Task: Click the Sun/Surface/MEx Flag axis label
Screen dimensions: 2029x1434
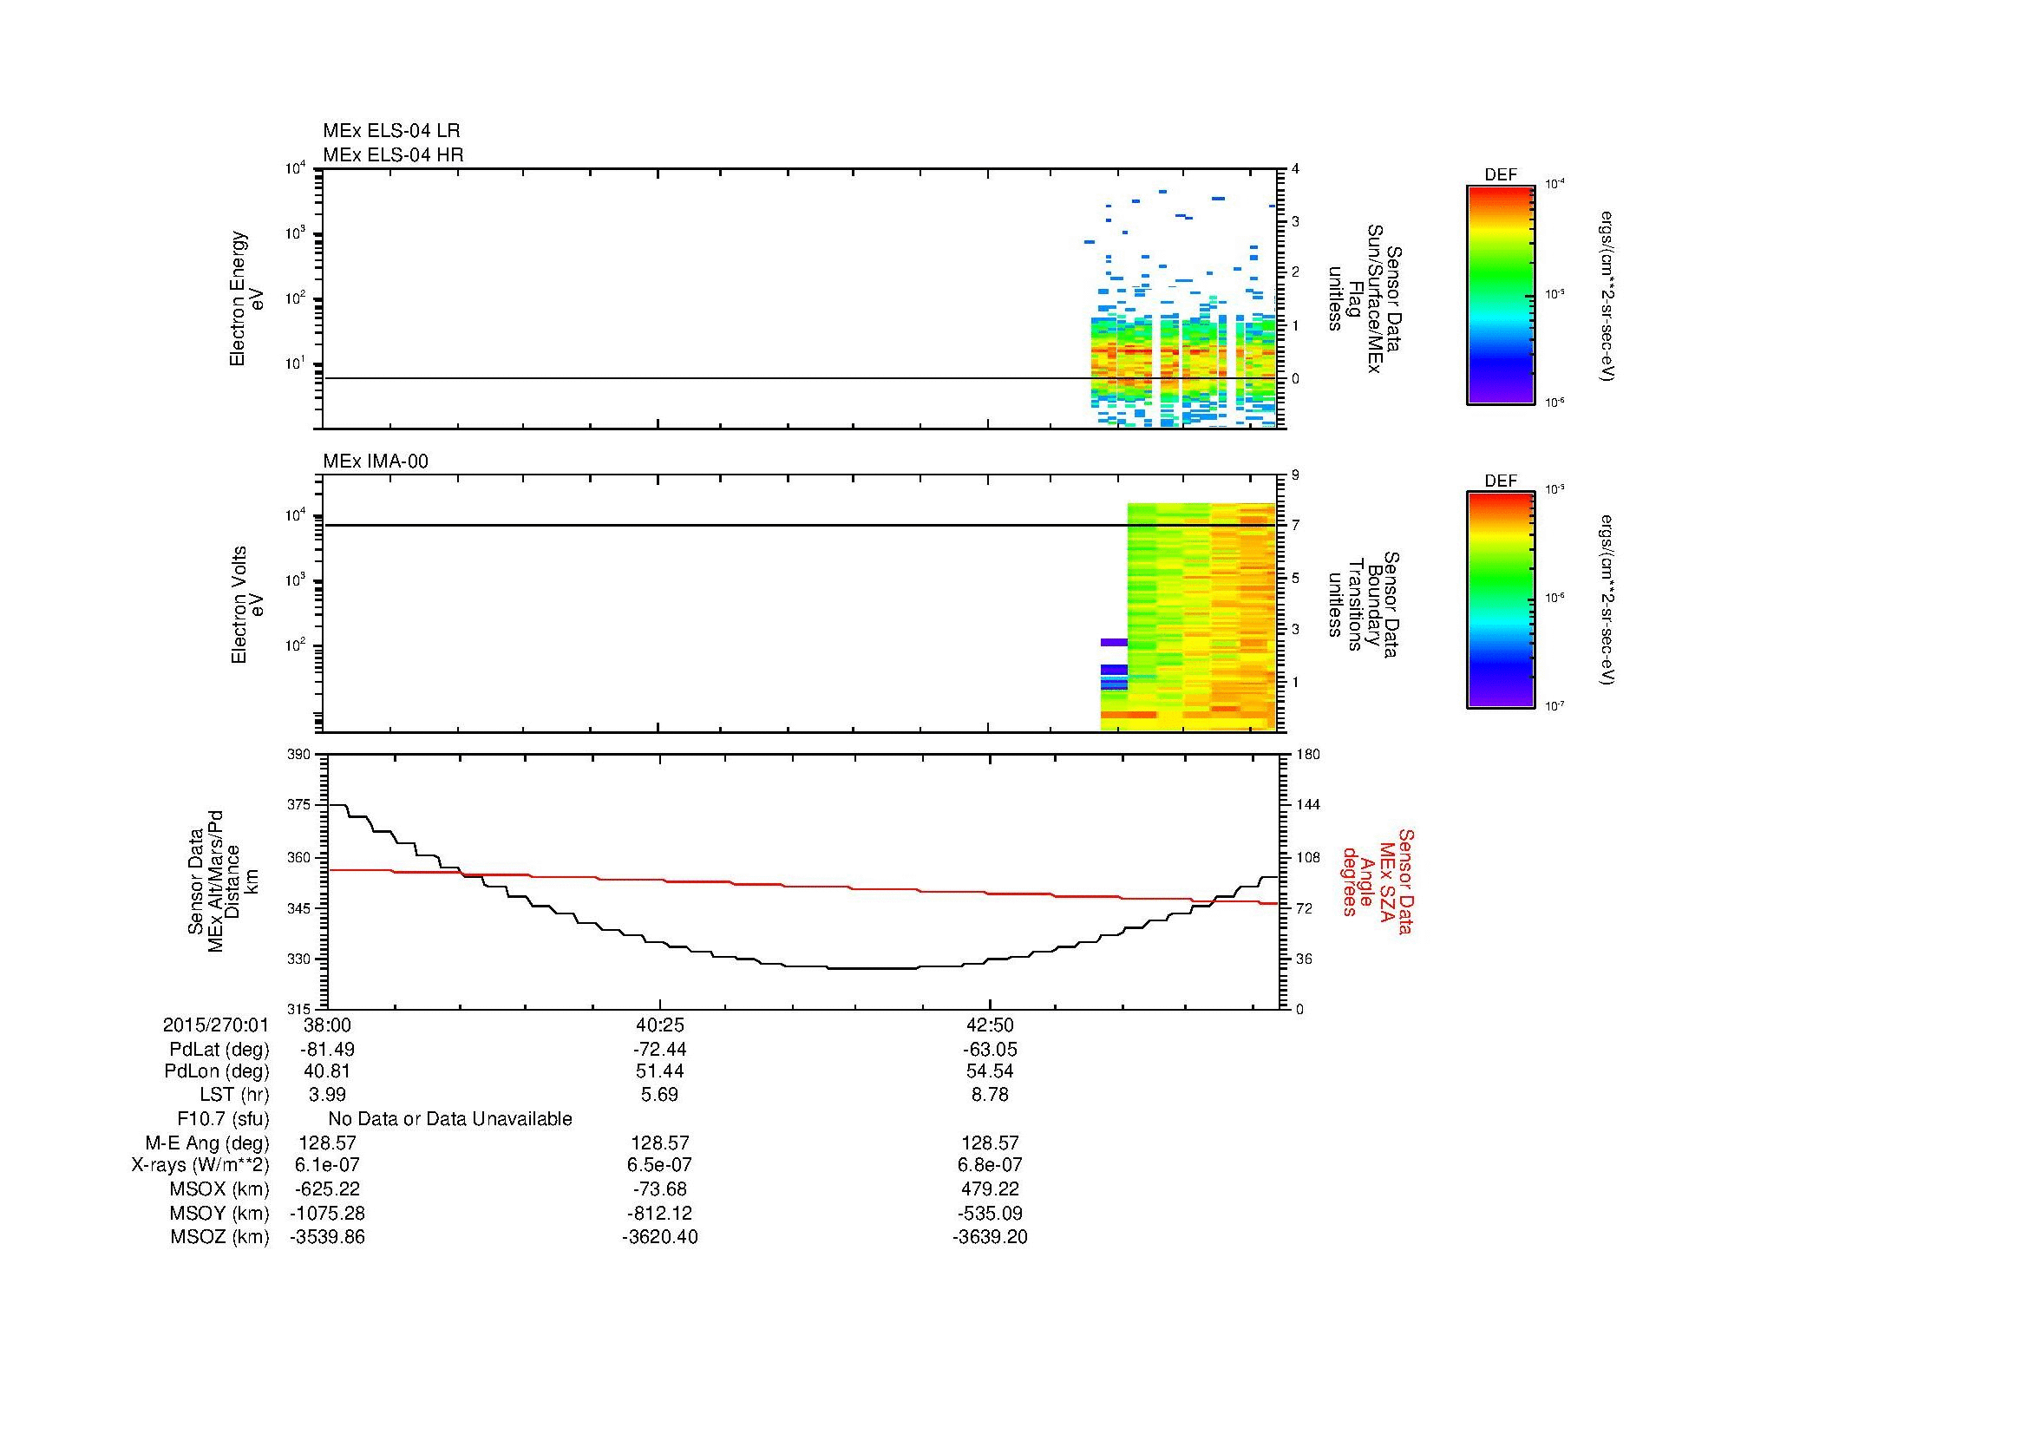Action: (x=1365, y=298)
